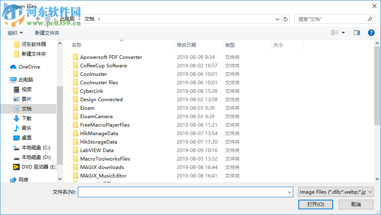Click 新建文件夹 new folder button

pyautogui.click(x=47, y=33)
